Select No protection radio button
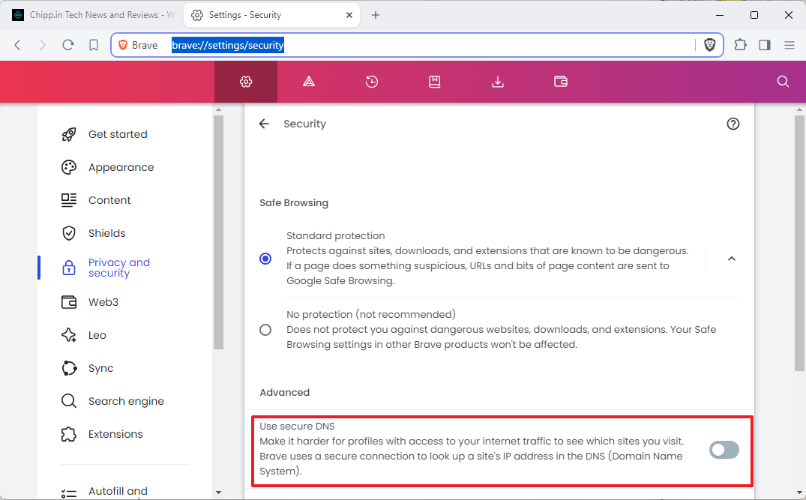Image resolution: width=806 pixels, height=500 pixels. (x=265, y=329)
